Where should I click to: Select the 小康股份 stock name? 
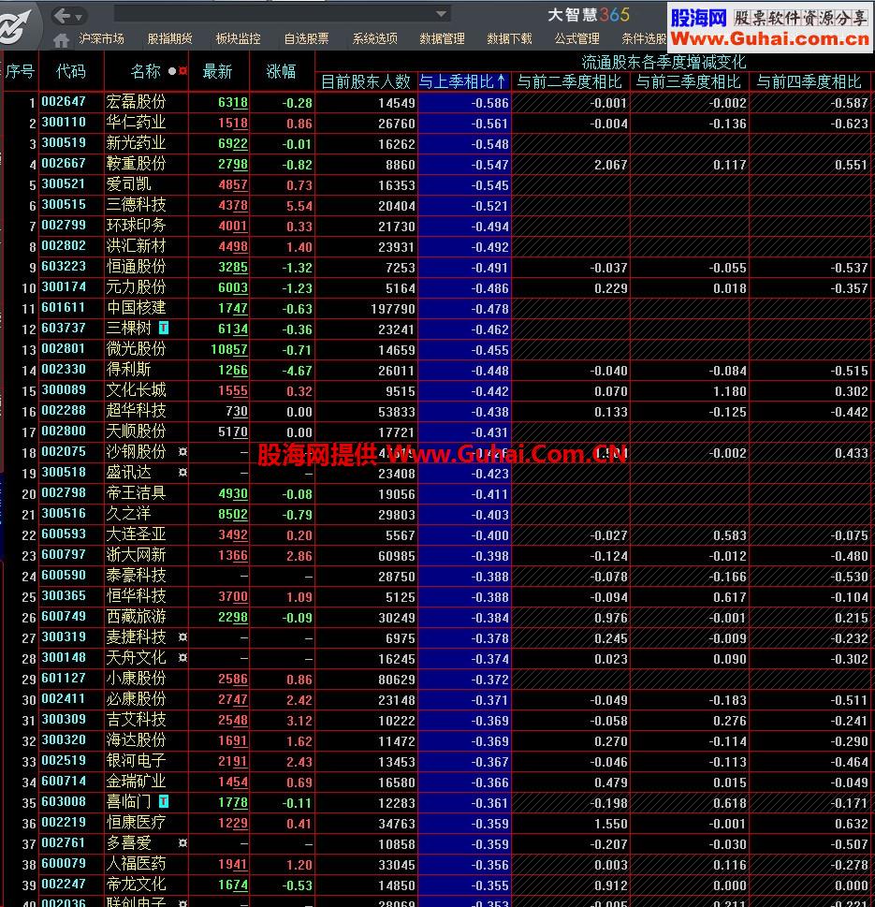[x=136, y=678]
